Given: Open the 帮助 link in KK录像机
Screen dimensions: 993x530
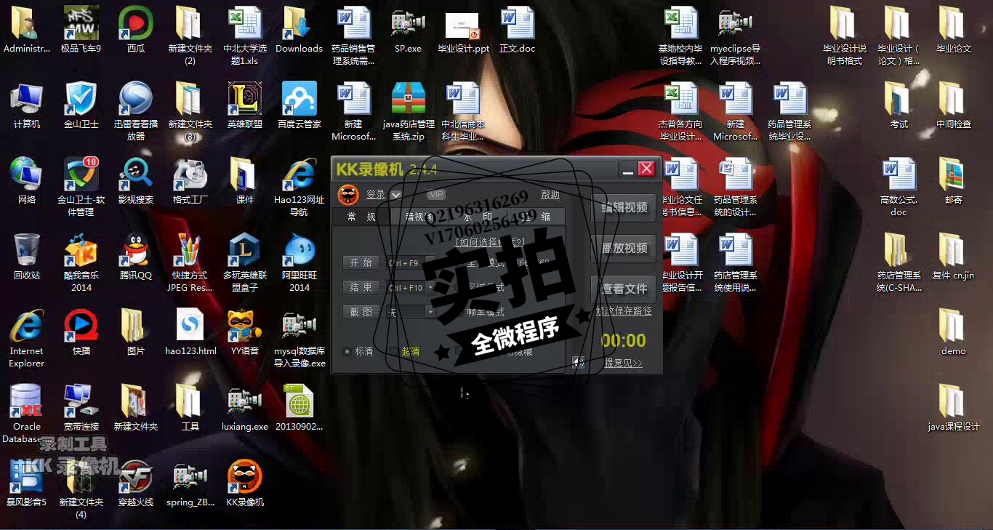Looking at the screenshot, I should coord(550,195).
